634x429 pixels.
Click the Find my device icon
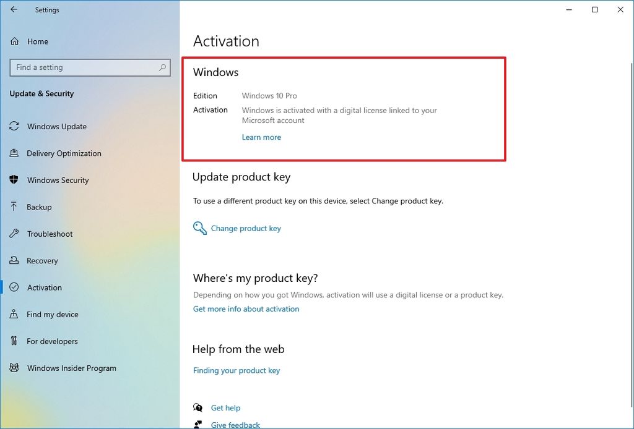coord(14,314)
